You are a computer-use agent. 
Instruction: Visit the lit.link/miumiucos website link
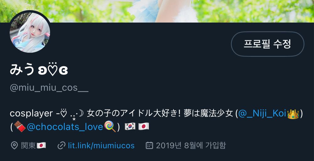pyautogui.click(x=101, y=145)
